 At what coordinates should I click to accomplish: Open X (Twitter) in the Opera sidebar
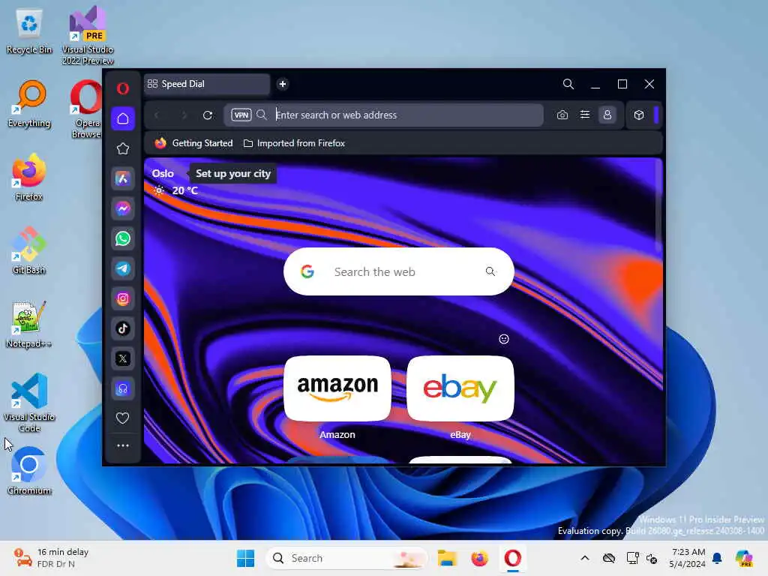pos(122,358)
